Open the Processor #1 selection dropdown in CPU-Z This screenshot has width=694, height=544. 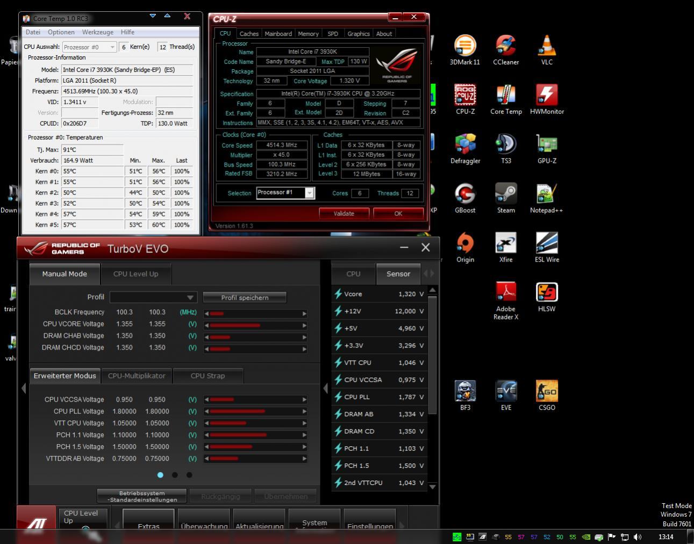pos(285,193)
